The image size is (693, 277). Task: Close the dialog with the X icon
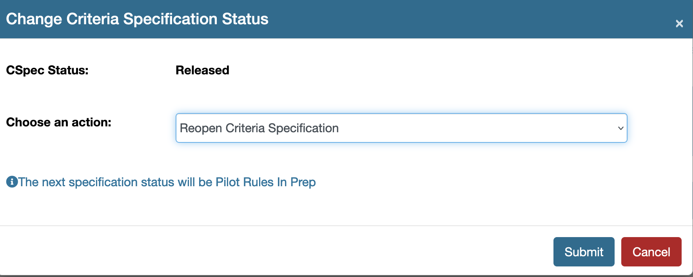pos(679,24)
